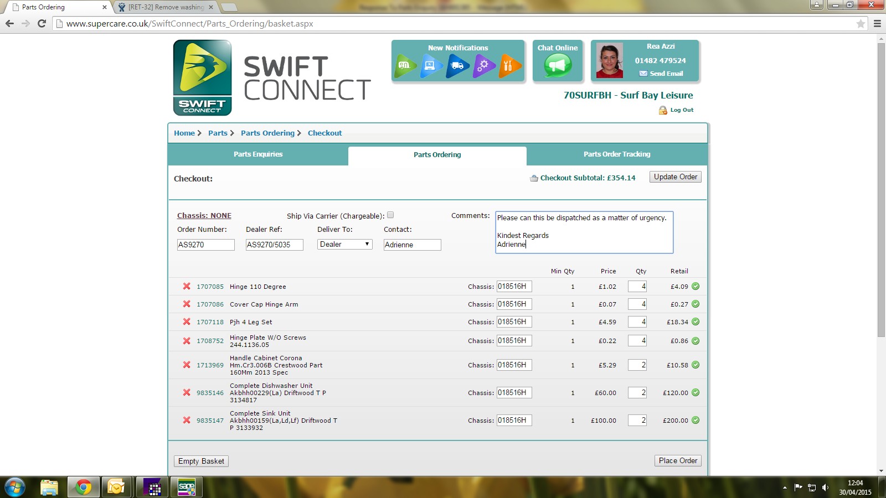886x498 pixels.
Task: Open Chrome from the Windows taskbar
Action: [83, 487]
